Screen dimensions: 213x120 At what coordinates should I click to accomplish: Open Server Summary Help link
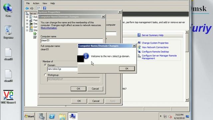click(152, 35)
